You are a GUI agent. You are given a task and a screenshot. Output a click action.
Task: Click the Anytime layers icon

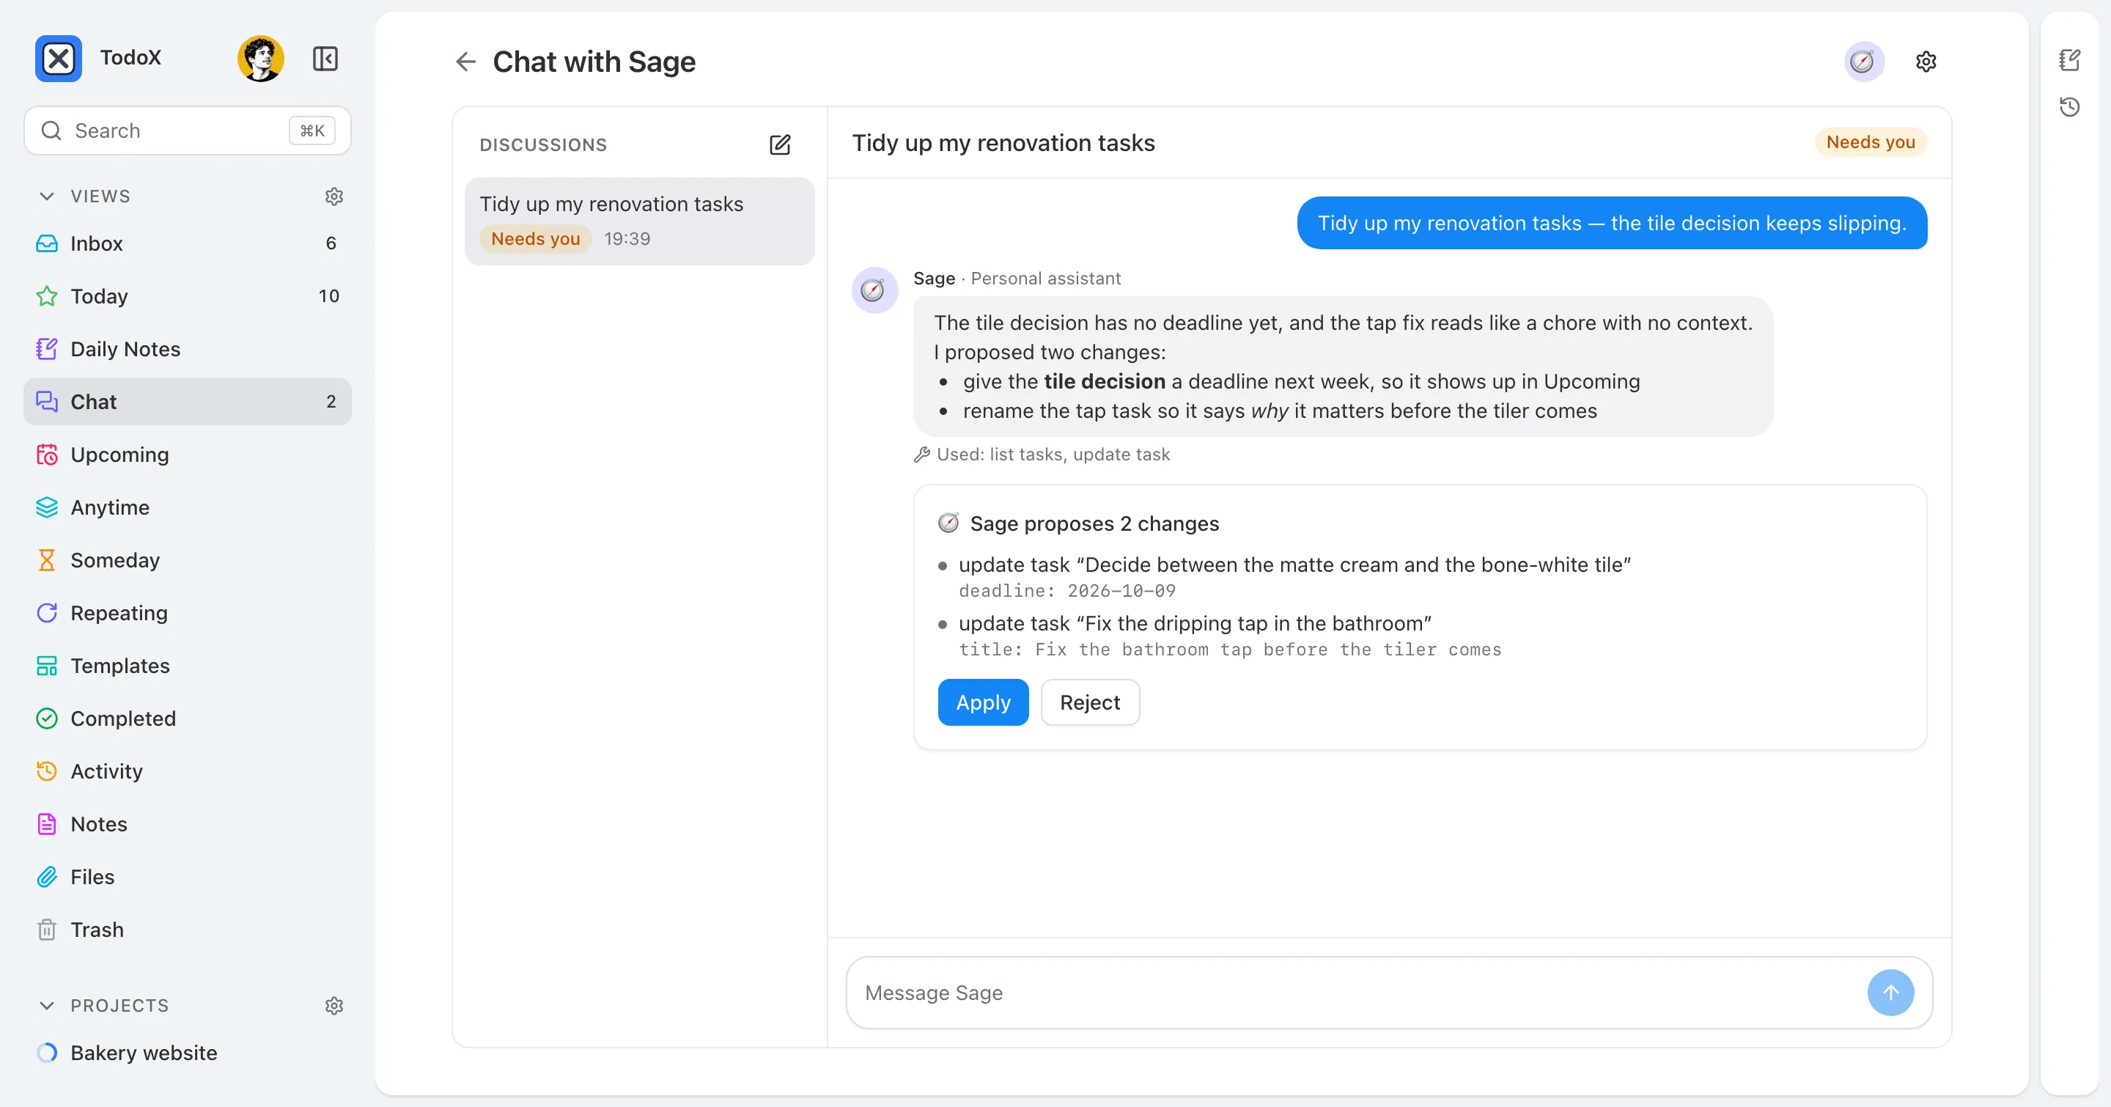click(x=47, y=507)
